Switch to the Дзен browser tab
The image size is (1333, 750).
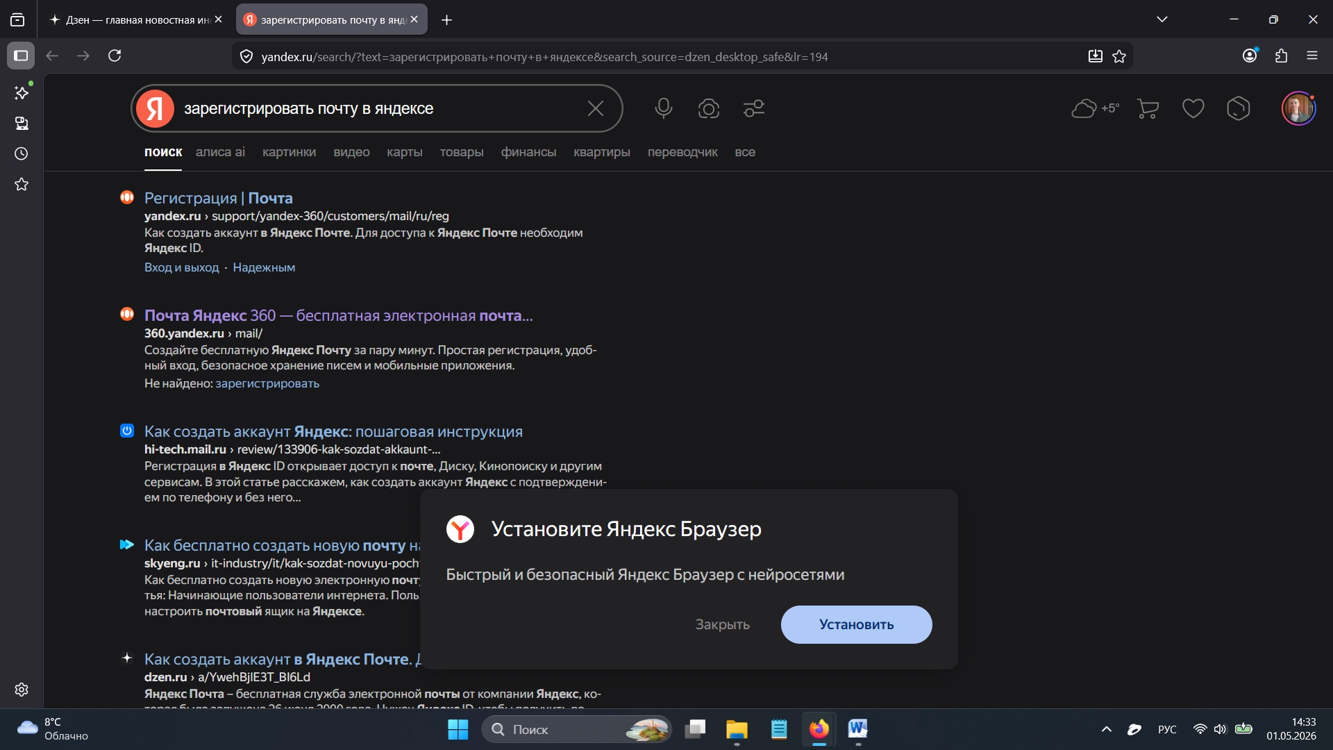(136, 19)
